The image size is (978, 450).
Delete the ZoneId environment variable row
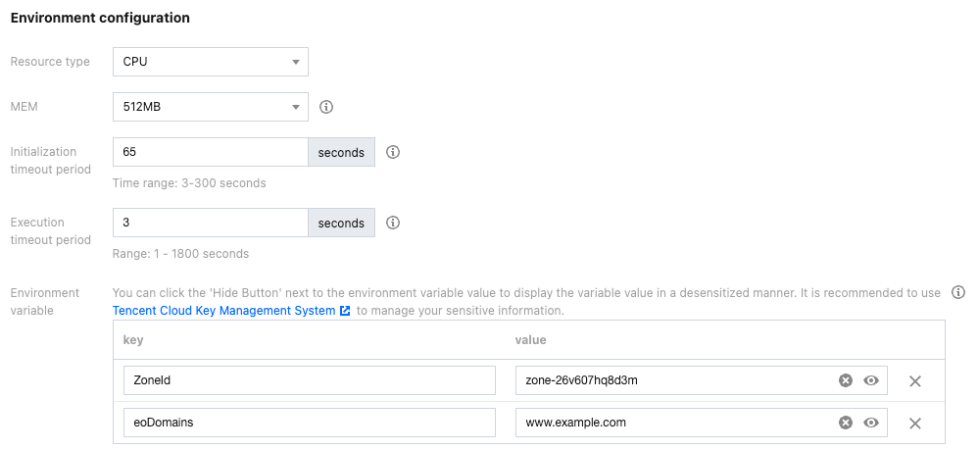coord(915,380)
